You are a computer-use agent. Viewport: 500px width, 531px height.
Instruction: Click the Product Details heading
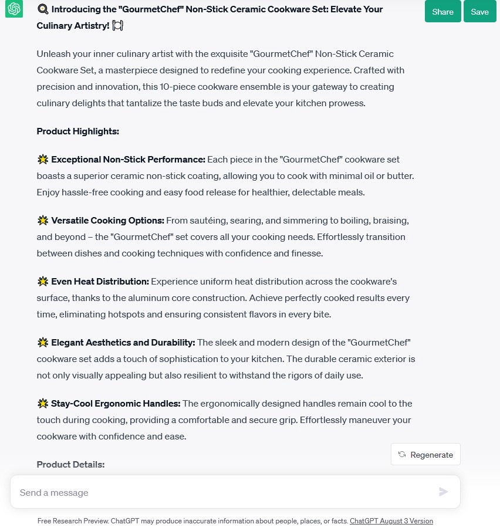click(x=70, y=465)
